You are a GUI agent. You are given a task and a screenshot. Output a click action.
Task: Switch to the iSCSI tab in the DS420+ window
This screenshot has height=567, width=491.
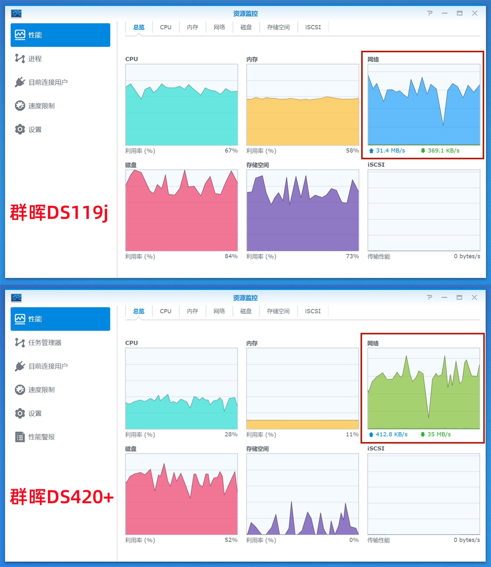[x=313, y=311]
